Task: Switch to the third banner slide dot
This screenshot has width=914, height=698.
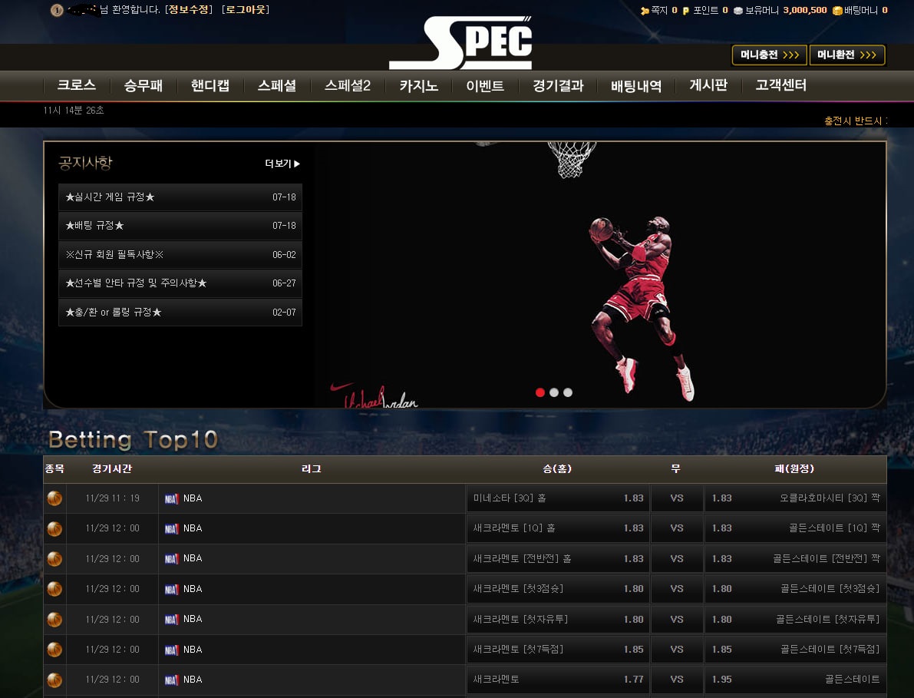Action: click(568, 392)
